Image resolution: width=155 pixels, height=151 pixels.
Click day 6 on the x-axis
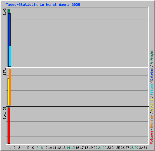33,148
